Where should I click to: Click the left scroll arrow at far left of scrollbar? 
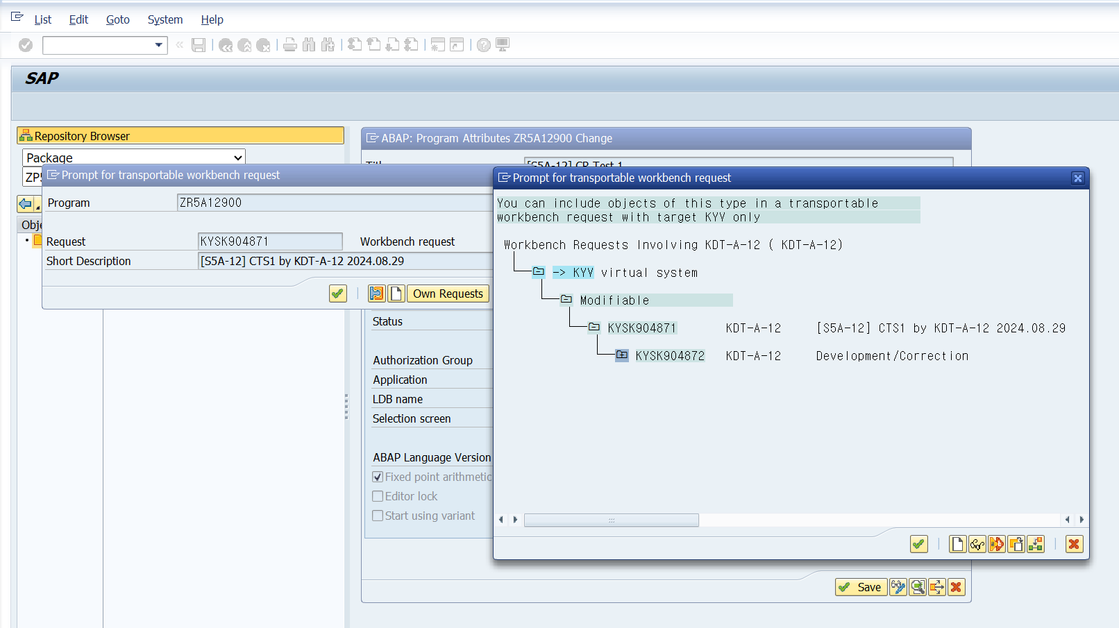click(501, 520)
